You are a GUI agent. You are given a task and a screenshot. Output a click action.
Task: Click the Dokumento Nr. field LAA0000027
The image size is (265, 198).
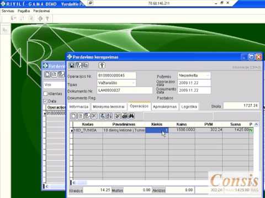(125, 90)
